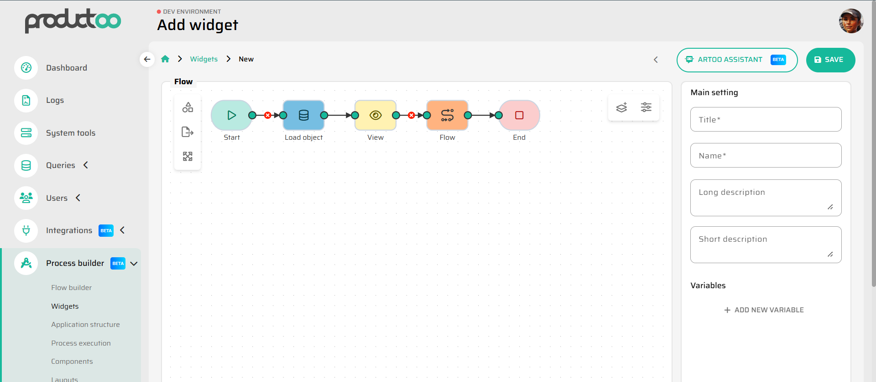Click the add layer icon
The image size is (876, 382).
[x=621, y=107]
